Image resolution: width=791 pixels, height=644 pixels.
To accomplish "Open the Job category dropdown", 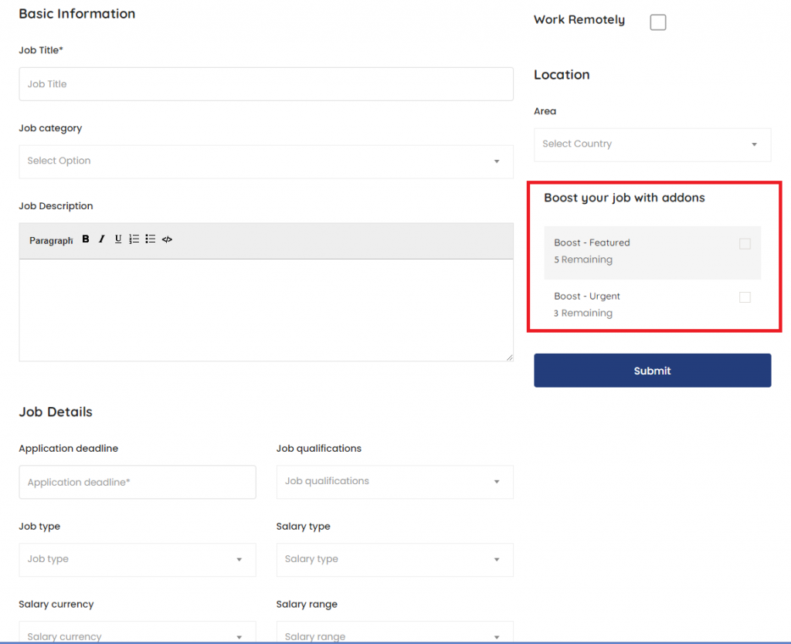I will 266,161.
